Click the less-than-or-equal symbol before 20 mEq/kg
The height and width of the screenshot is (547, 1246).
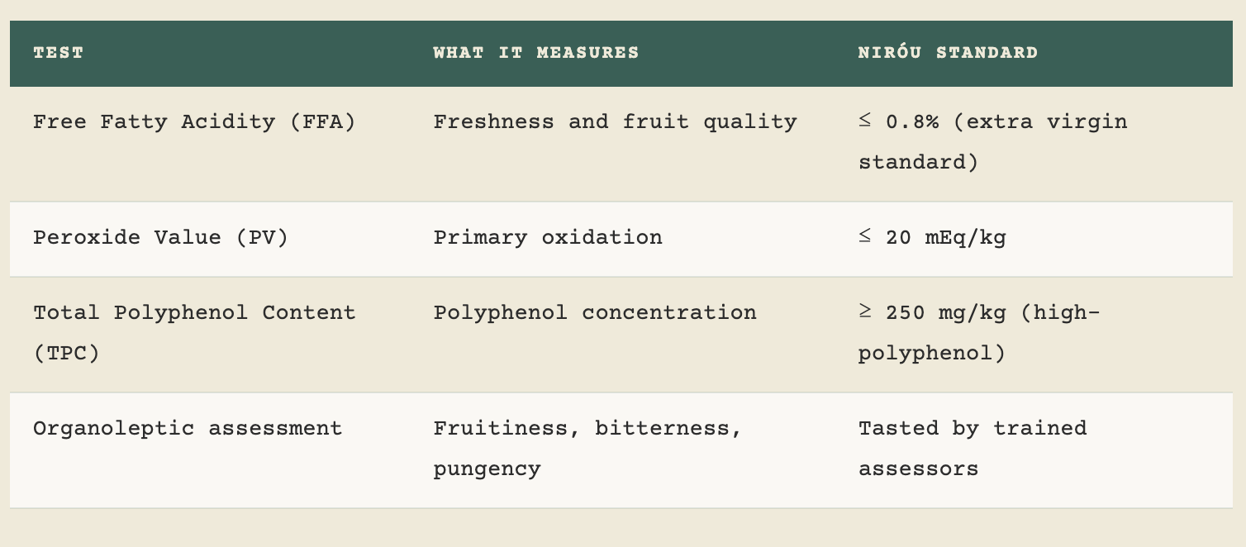point(865,238)
